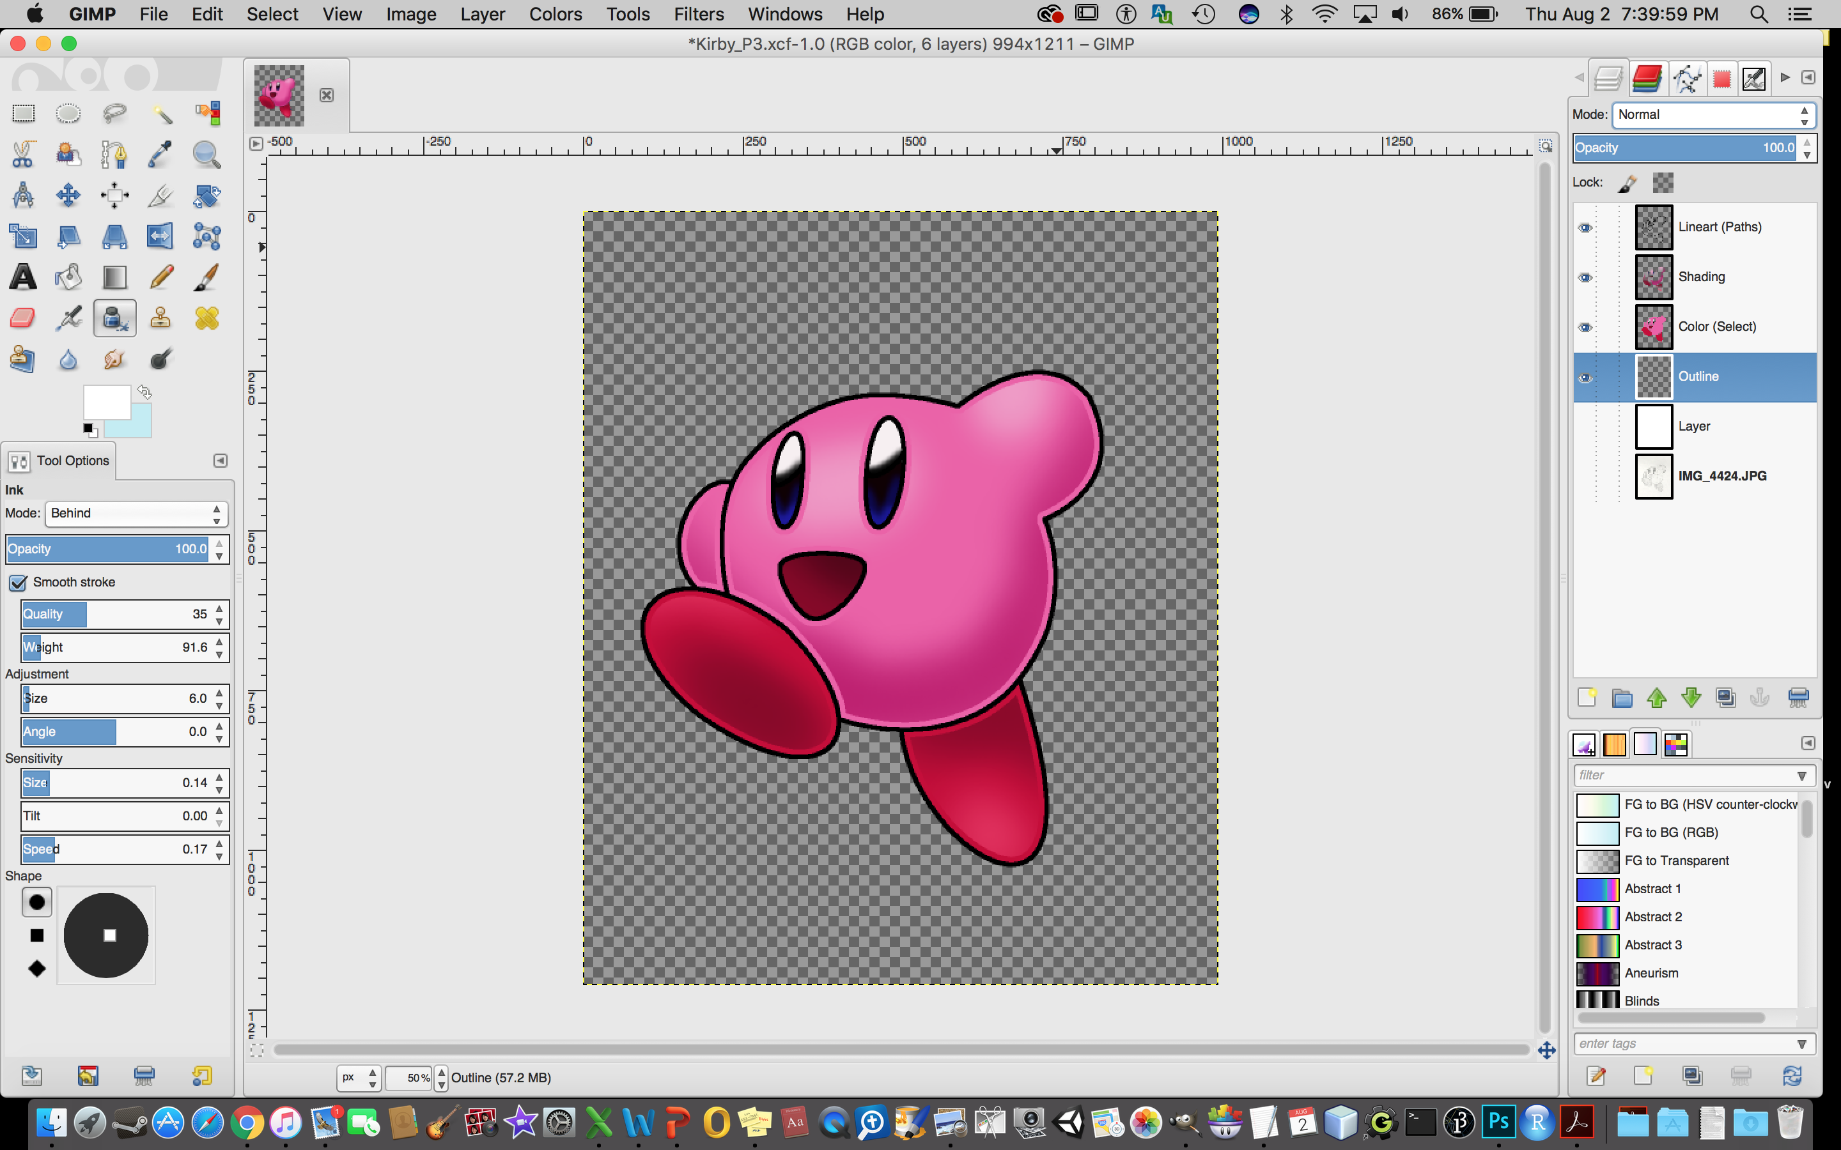This screenshot has height=1150, width=1841.
Task: Select the Rectangle Select tool
Action: [x=23, y=113]
